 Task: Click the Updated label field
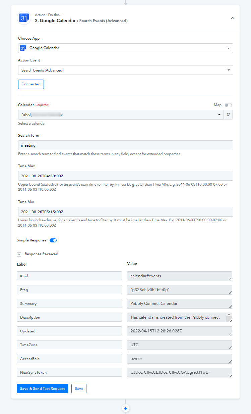pos(69,331)
